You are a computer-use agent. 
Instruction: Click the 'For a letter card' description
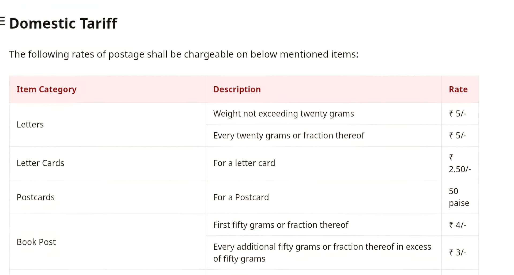click(244, 163)
